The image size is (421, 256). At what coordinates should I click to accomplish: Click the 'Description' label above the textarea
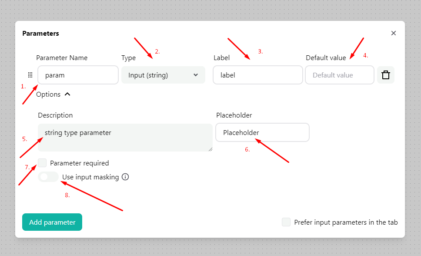(x=55, y=115)
